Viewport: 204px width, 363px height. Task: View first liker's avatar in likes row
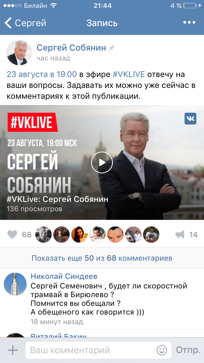[44, 235]
